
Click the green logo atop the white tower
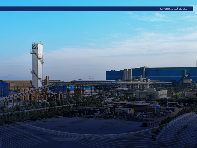tap(35, 47)
